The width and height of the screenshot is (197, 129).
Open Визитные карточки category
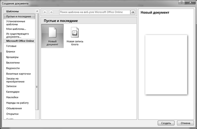18,74
